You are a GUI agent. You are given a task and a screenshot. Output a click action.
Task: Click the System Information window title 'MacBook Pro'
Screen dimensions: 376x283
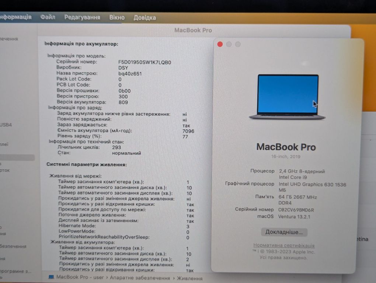pos(193,30)
